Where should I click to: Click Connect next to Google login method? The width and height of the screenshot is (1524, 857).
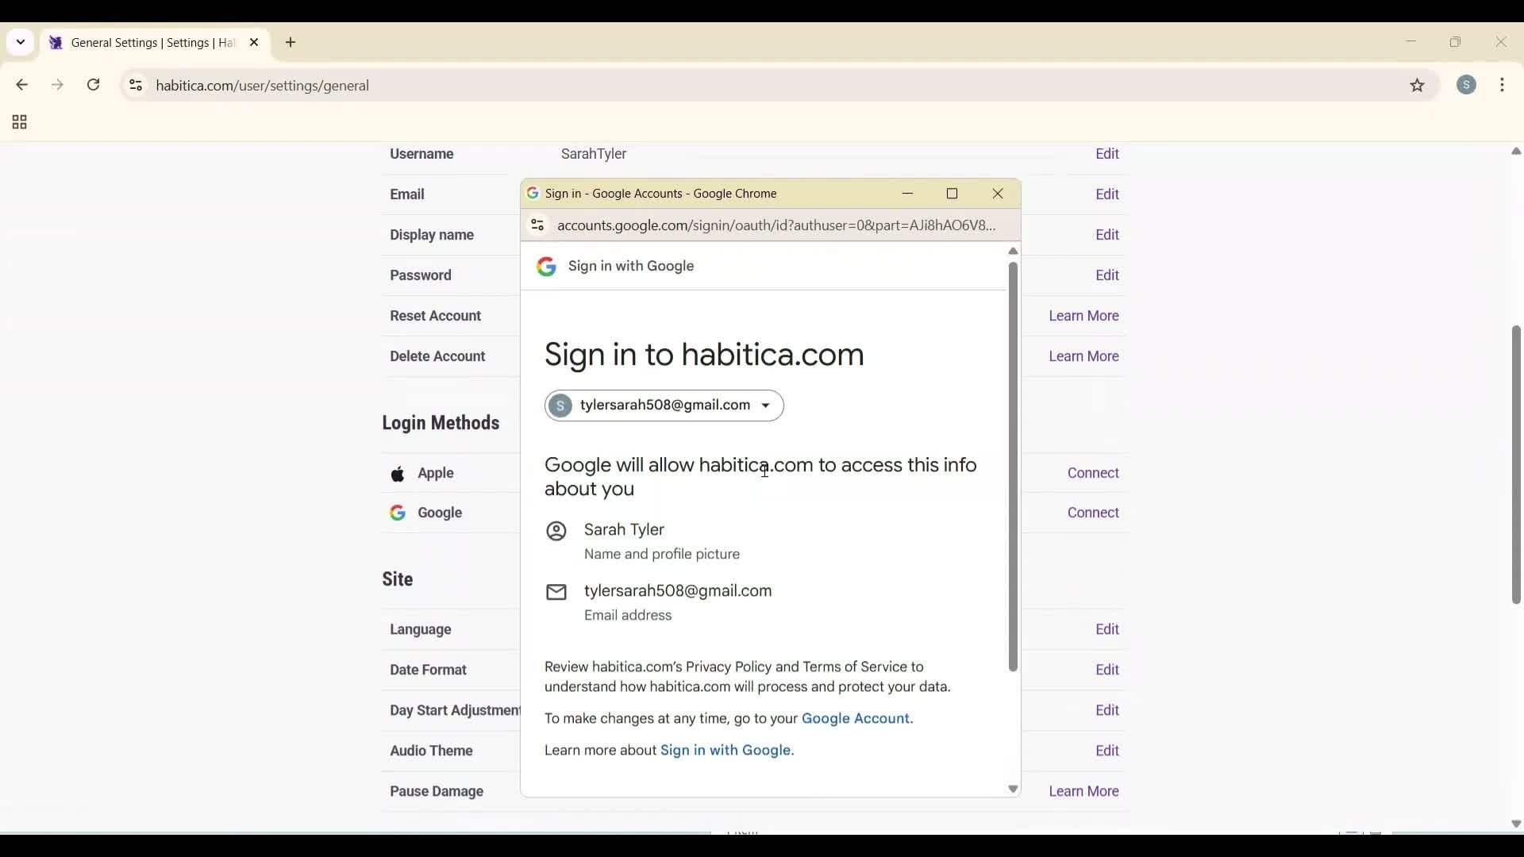(x=1092, y=512)
